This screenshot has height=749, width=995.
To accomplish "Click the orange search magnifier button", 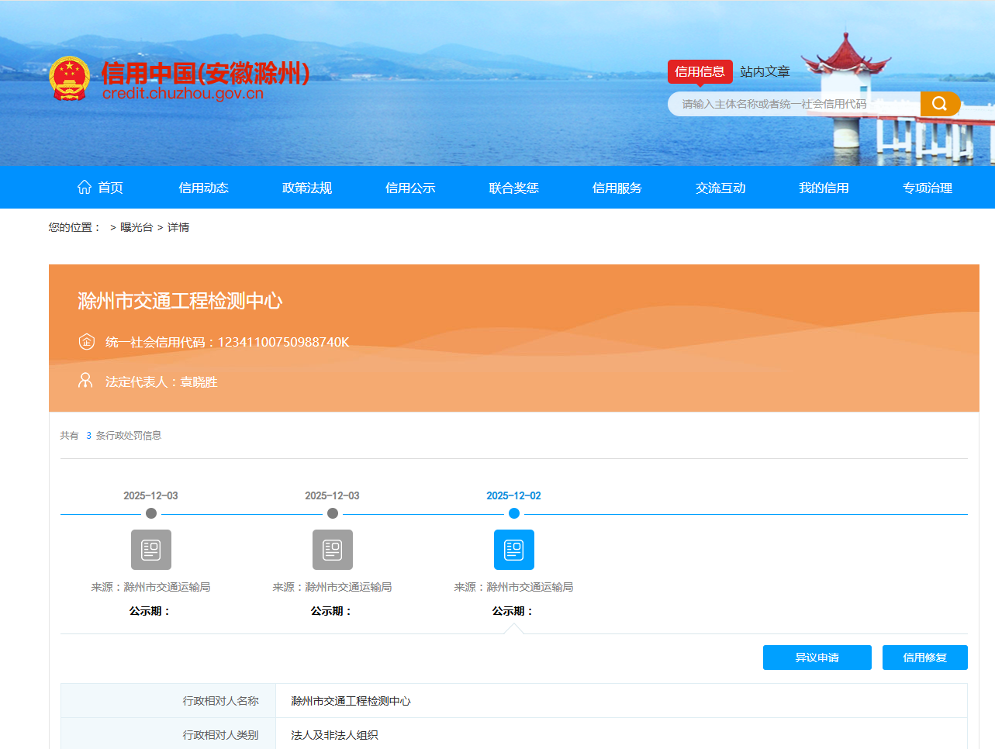I will coord(940,104).
